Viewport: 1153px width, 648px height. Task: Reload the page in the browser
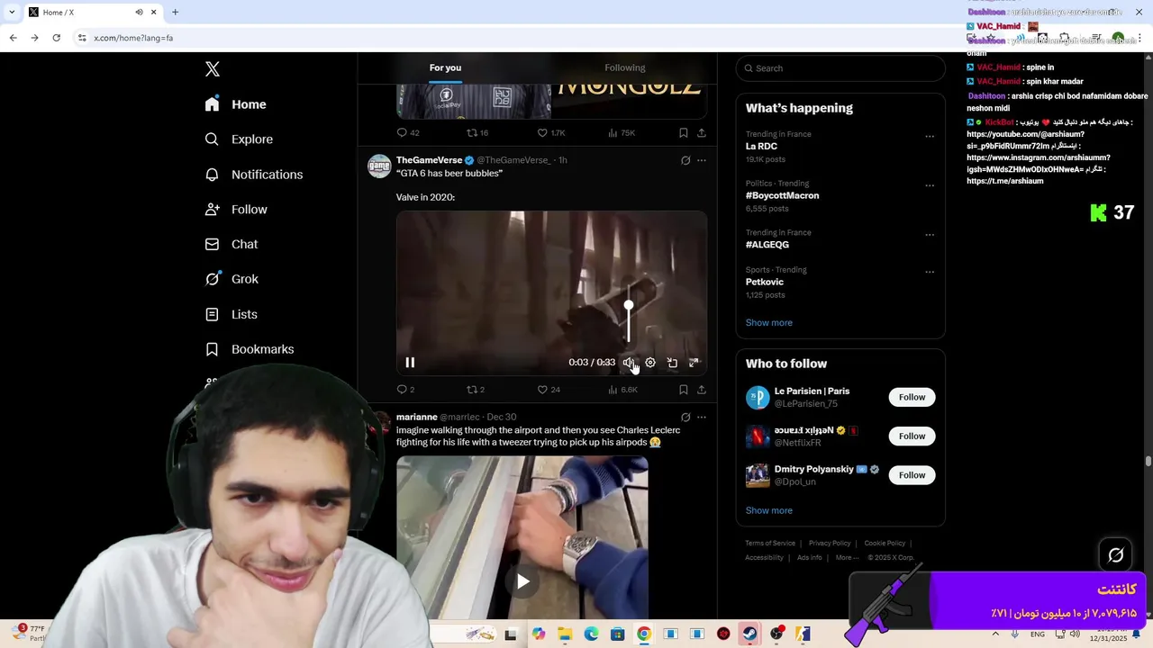(56, 38)
